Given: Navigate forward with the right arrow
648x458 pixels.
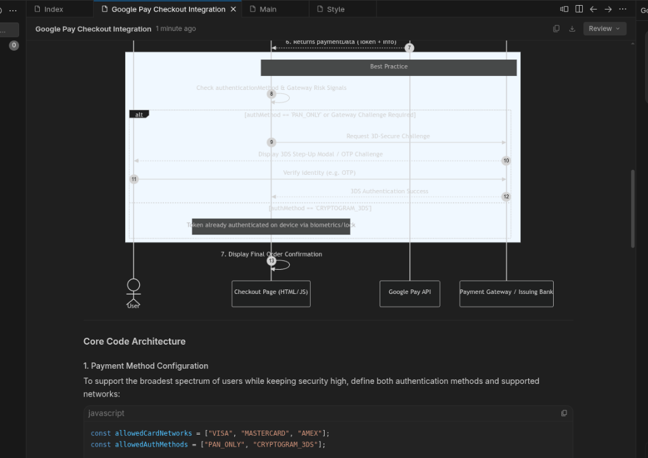Looking at the screenshot, I should point(608,9).
